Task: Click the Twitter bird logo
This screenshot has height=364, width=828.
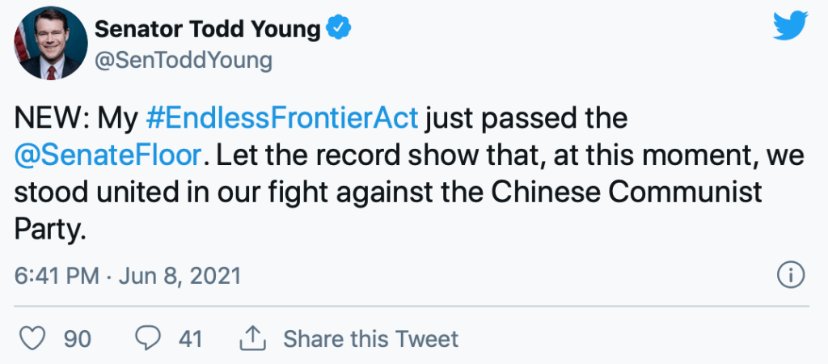Action: (790, 27)
